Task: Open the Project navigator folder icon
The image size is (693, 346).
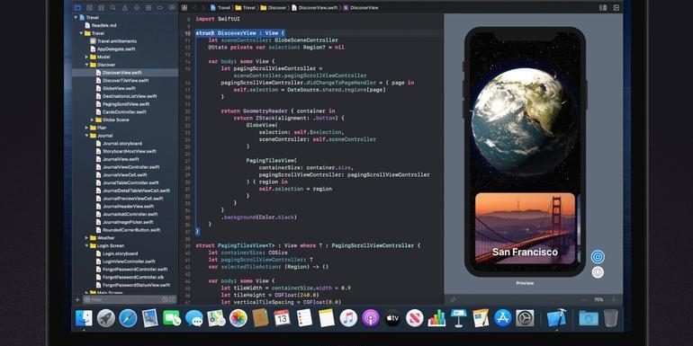Action: click(x=77, y=7)
